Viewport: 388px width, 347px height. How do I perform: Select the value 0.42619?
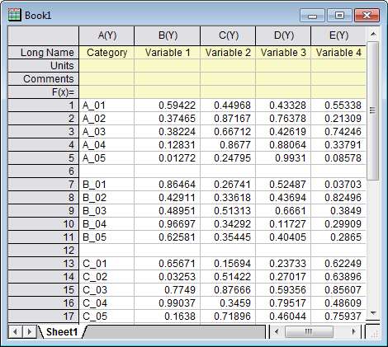(x=283, y=132)
